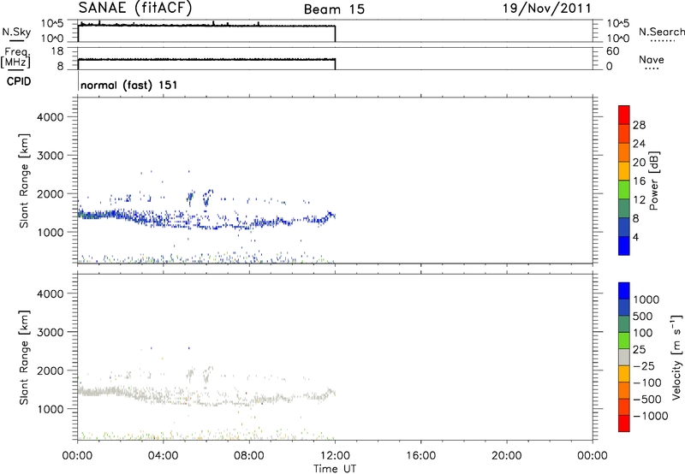
Task: Click the Time UT axis title
Action: coord(335,469)
